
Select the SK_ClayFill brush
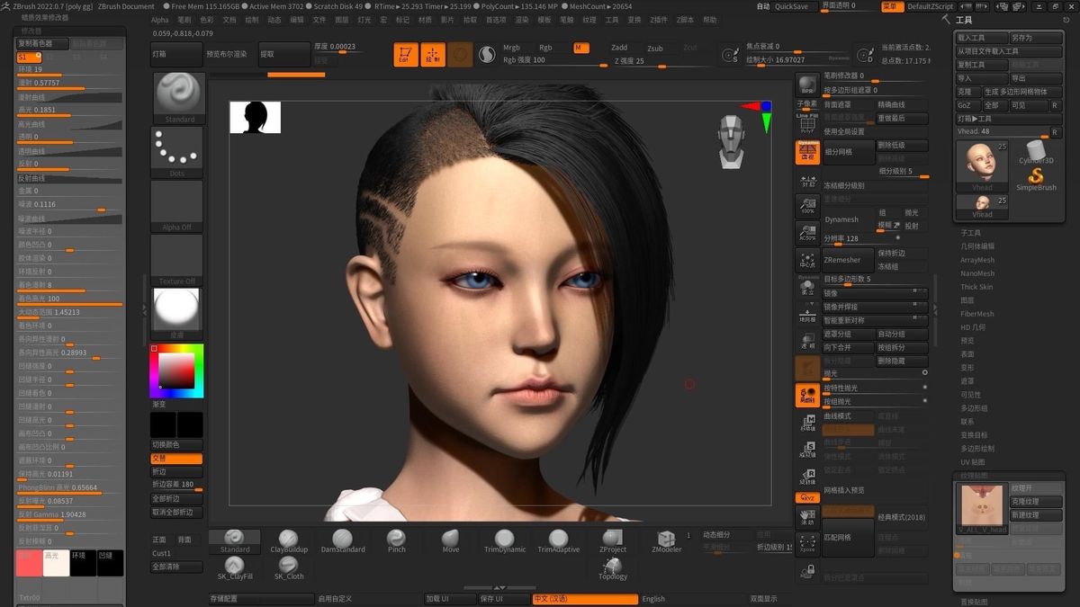point(235,568)
